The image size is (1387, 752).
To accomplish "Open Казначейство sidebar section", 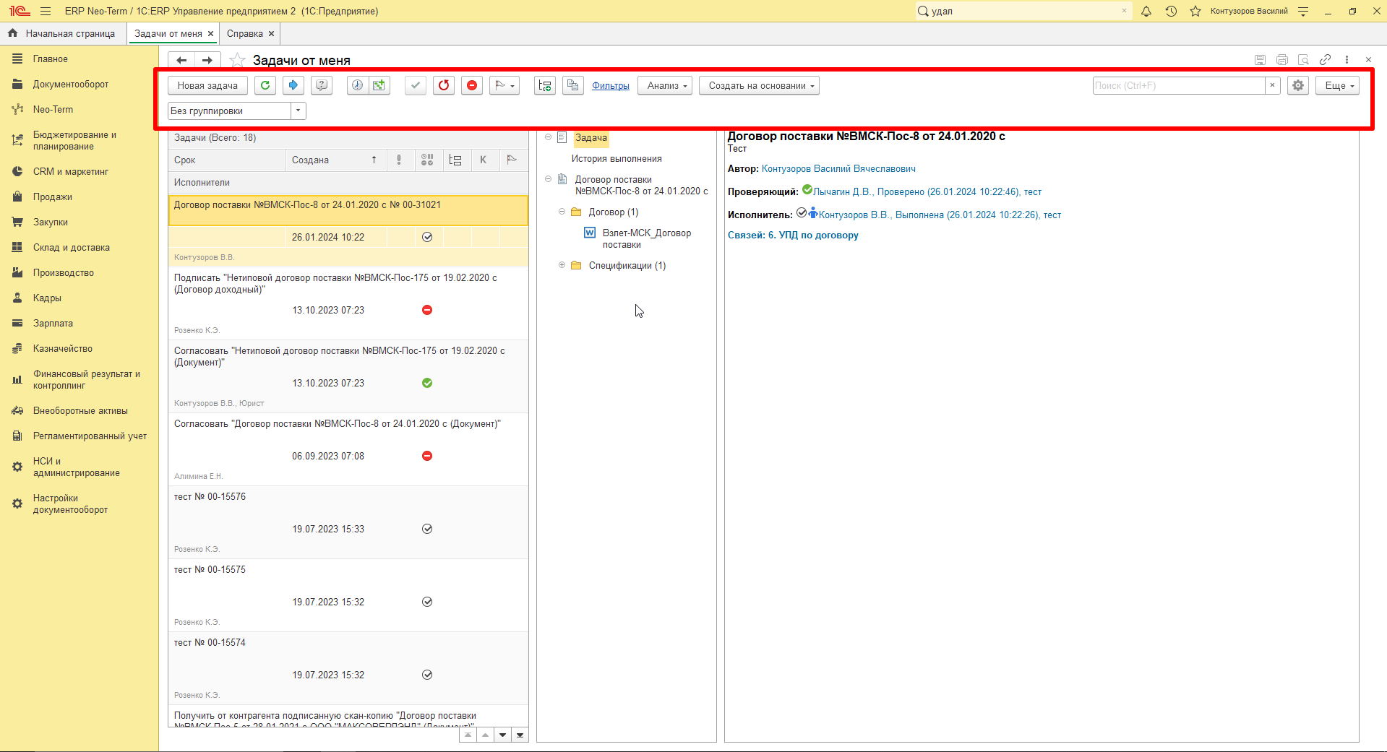I will click(63, 348).
